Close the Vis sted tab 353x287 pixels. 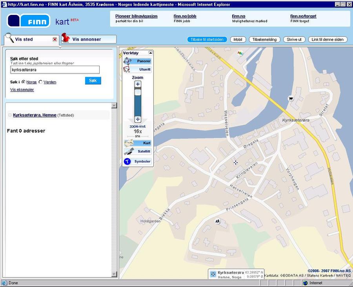coord(55,39)
